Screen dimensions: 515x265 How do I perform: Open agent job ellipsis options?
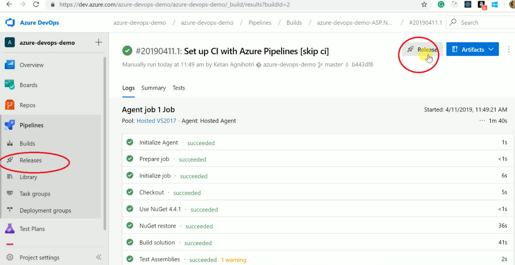point(482,121)
